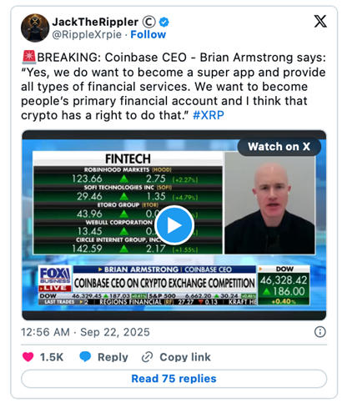The image size is (347, 408).
Task: Click the copy link chain icon
Action: point(147,357)
